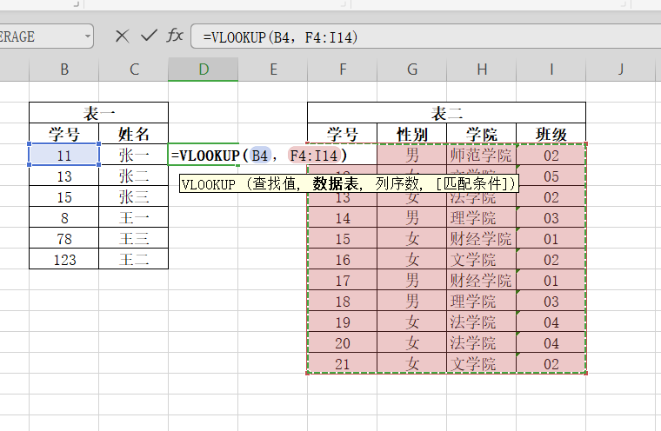Select the cell with name 王二
This screenshot has width=661, height=431.
click(x=134, y=260)
